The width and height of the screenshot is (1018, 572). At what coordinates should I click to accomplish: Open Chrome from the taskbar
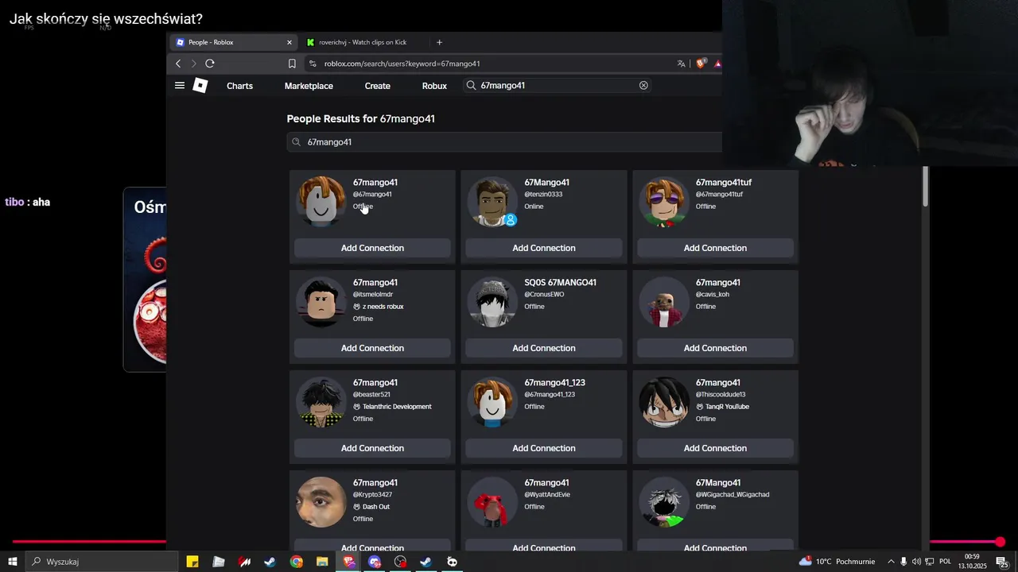pos(297,562)
